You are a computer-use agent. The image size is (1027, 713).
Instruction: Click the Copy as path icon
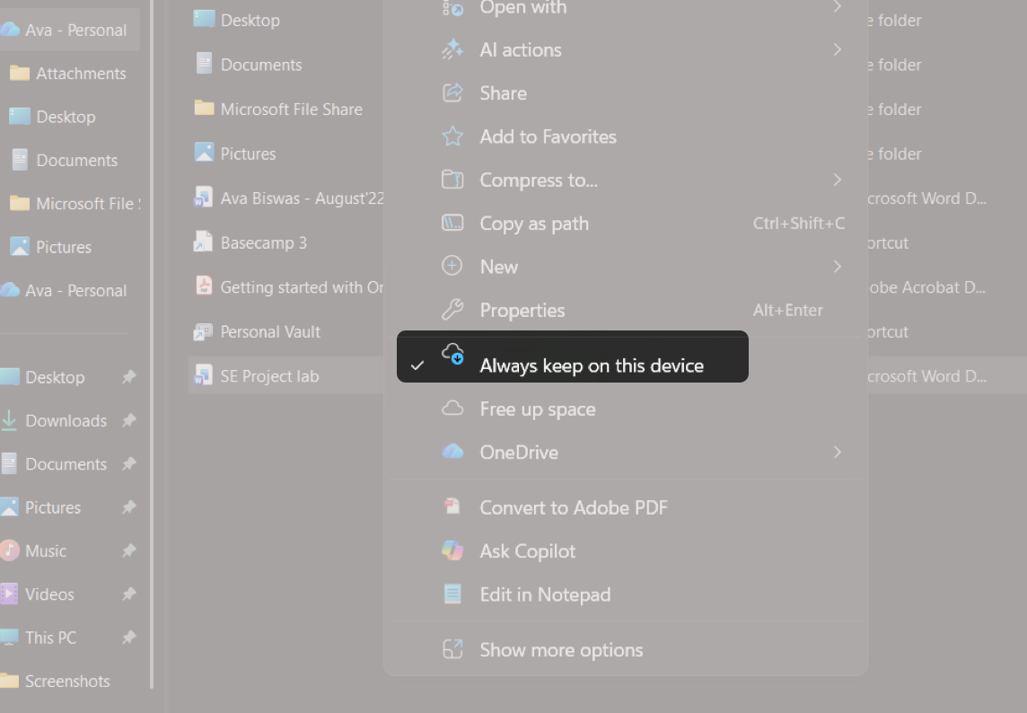click(452, 224)
